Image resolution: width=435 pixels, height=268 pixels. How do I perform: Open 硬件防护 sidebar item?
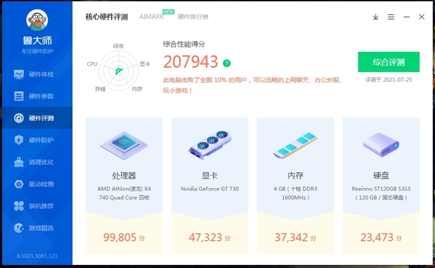coord(37,140)
